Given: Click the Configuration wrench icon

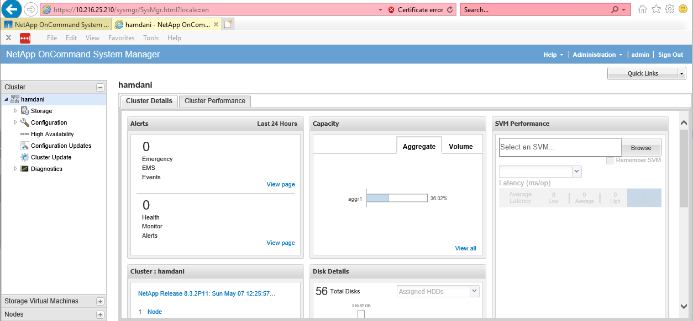Looking at the screenshot, I should tap(24, 122).
